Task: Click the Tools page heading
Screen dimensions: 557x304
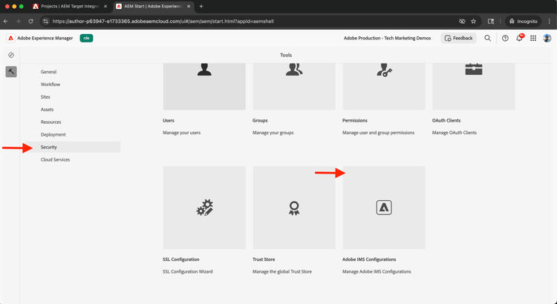Action: pos(286,55)
